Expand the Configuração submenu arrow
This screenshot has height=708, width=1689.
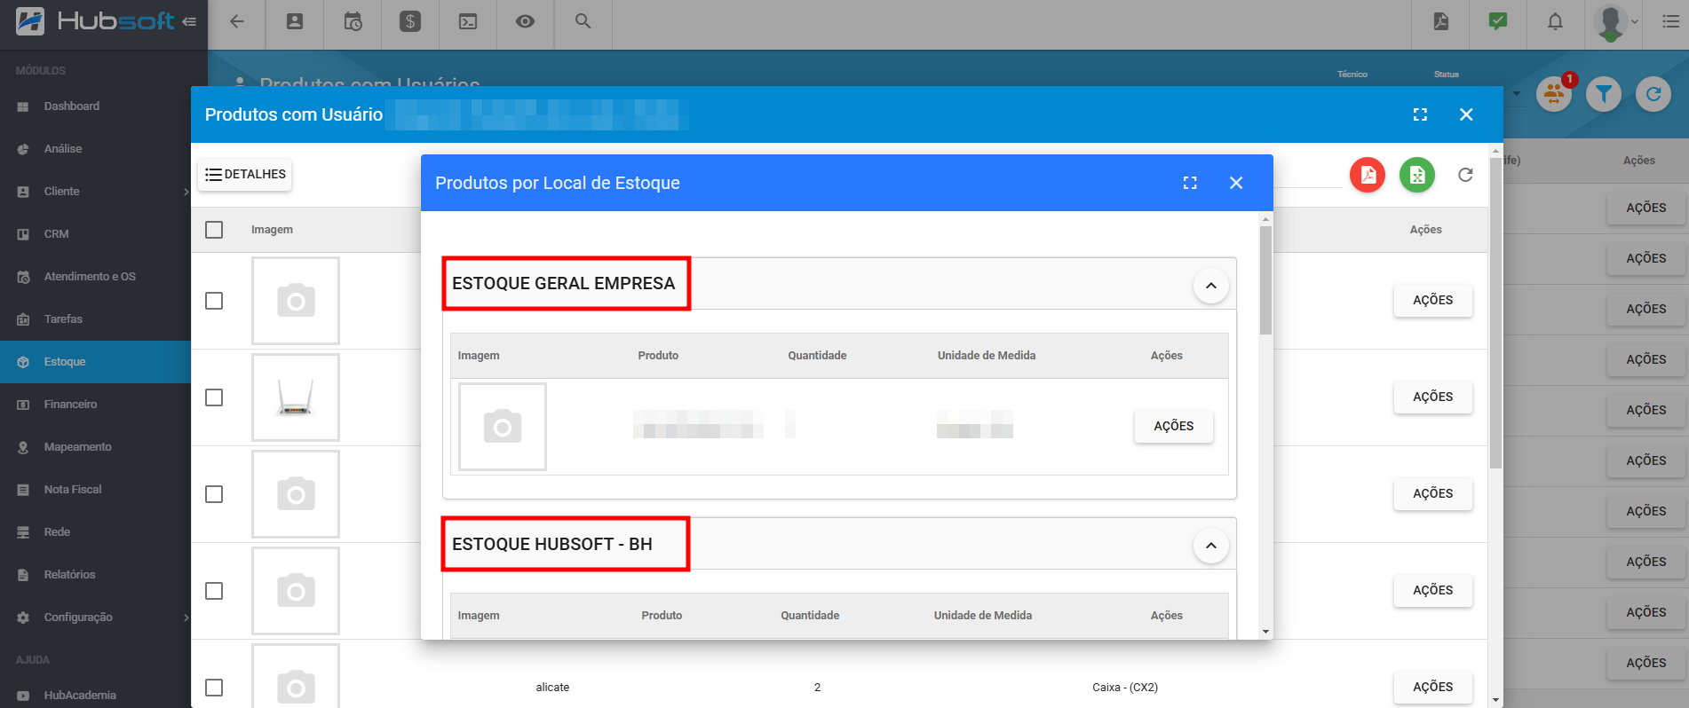click(x=186, y=618)
